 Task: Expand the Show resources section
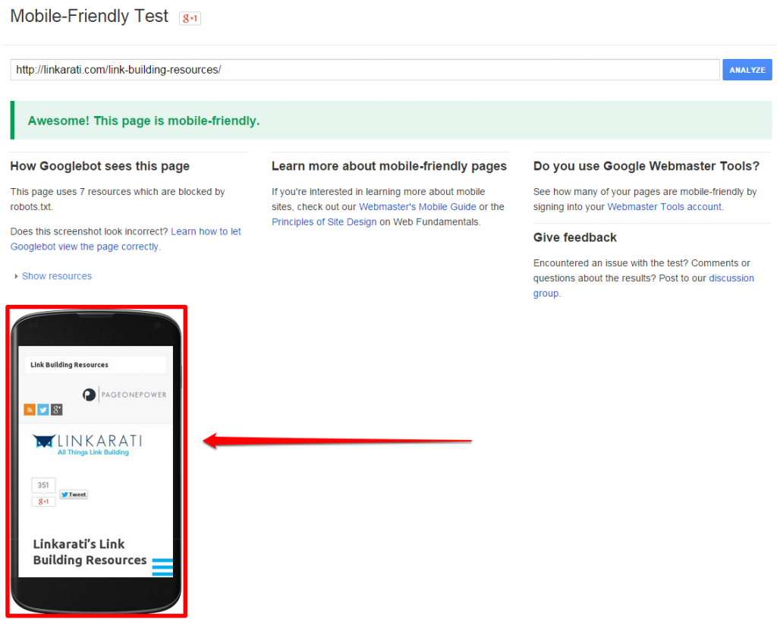point(56,276)
